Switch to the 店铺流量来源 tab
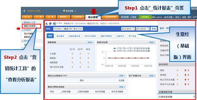Viewport: 197px width, 100px height. (74, 36)
